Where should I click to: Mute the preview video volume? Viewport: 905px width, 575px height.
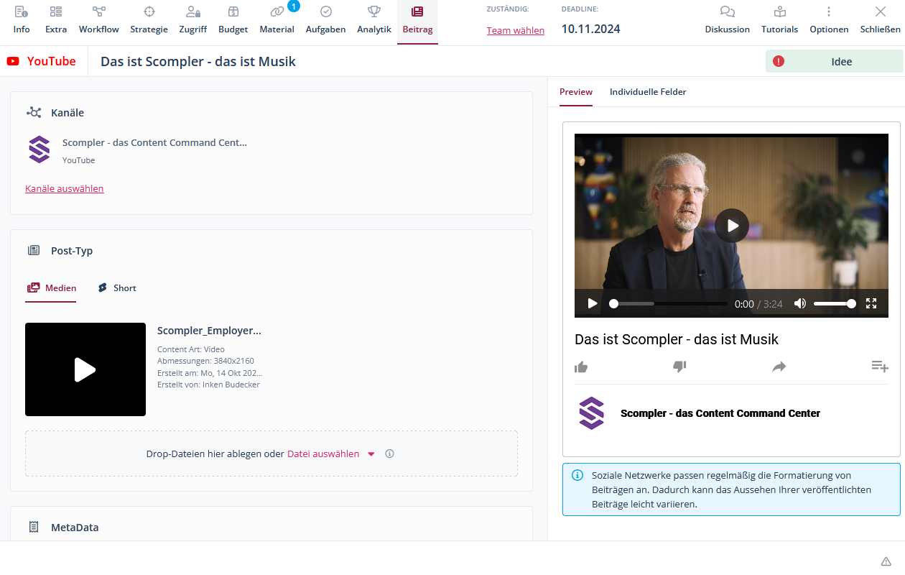tap(799, 303)
